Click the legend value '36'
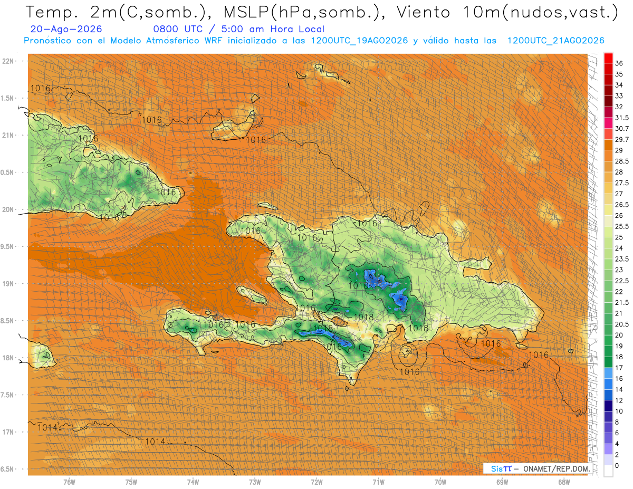 coord(619,63)
